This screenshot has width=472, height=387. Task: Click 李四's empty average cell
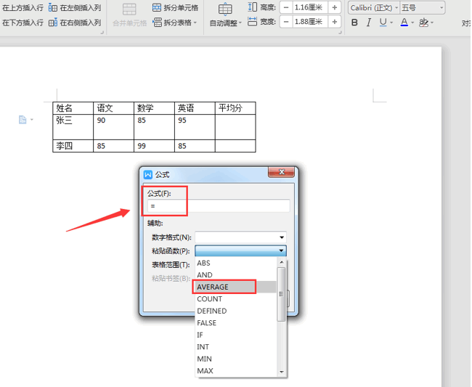[x=235, y=146]
